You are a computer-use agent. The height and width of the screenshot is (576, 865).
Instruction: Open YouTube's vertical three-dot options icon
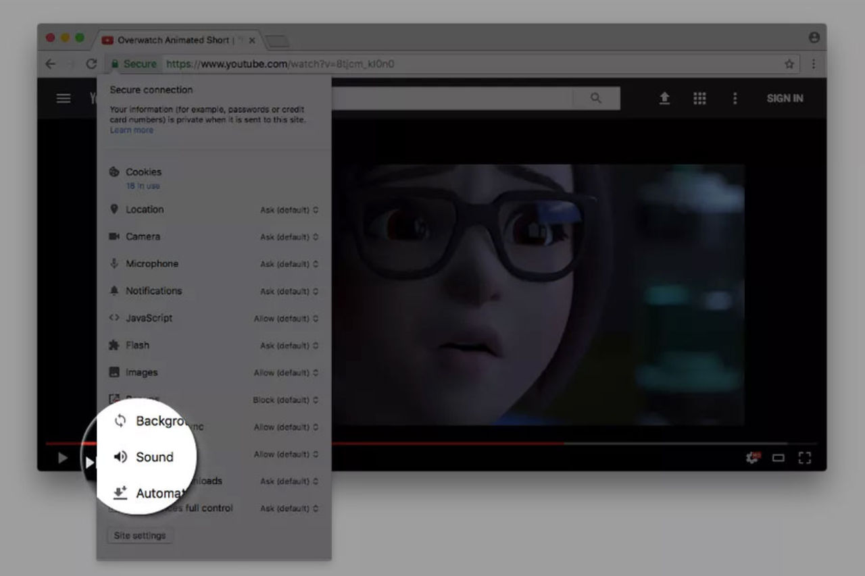coord(735,98)
